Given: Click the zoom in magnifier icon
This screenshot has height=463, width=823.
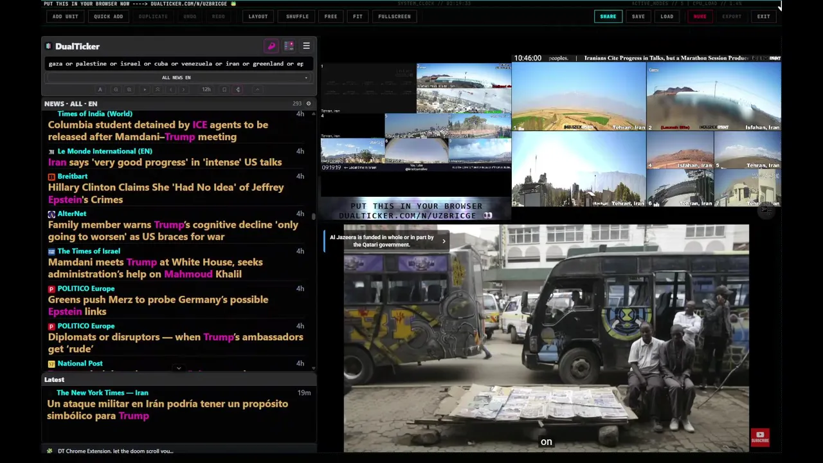Looking at the screenshot, I should (129, 89).
